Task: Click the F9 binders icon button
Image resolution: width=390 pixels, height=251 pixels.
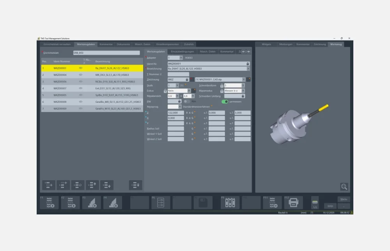Action: [x=230, y=202]
